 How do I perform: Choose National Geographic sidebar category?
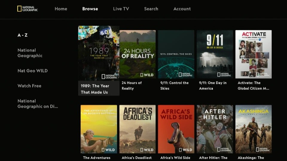[x=30, y=53]
